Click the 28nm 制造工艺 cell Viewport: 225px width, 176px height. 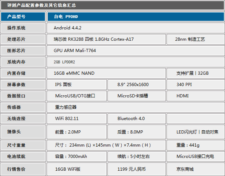pos(196,39)
